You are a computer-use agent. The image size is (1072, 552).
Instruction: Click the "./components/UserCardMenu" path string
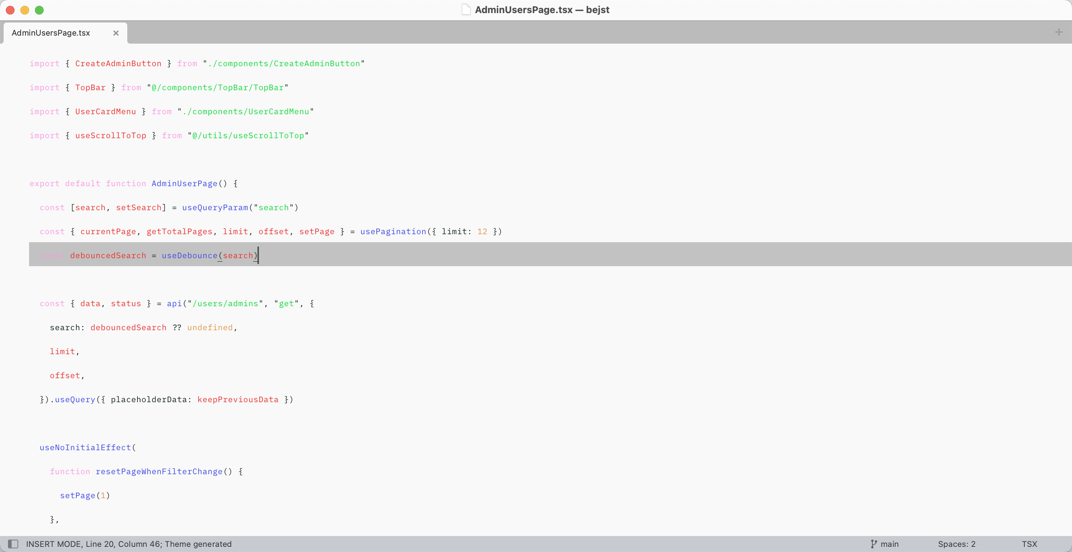(x=245, y=112)
